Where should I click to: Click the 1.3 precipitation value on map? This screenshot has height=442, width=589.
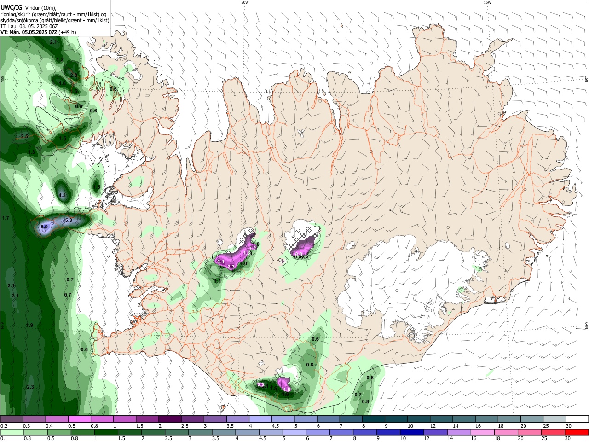tap(31, 152)
